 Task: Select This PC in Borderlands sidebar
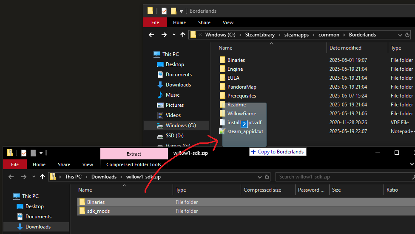171,54
